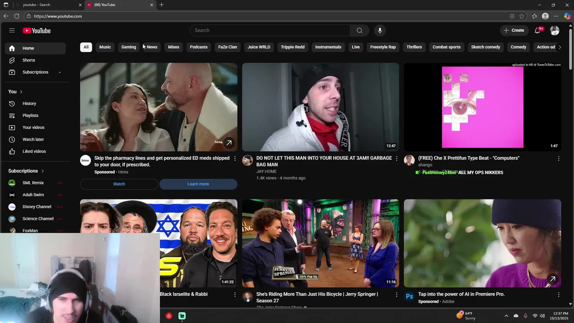Screen dimensions: 574x323
Task: Open options for GARBAGE BAG MAN video
Action: pos(396,158)
